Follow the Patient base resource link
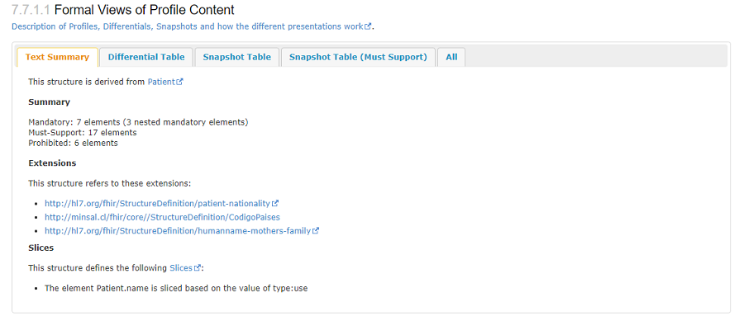The width and height of the screenshot is (744, 321). (x=165, y=82)
